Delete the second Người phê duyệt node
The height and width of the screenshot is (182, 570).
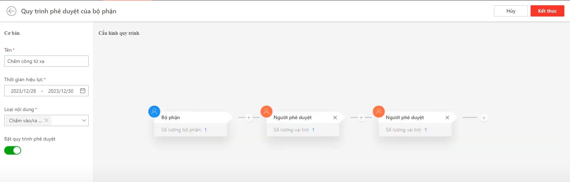pyautogui.click(x=447, y=118)
